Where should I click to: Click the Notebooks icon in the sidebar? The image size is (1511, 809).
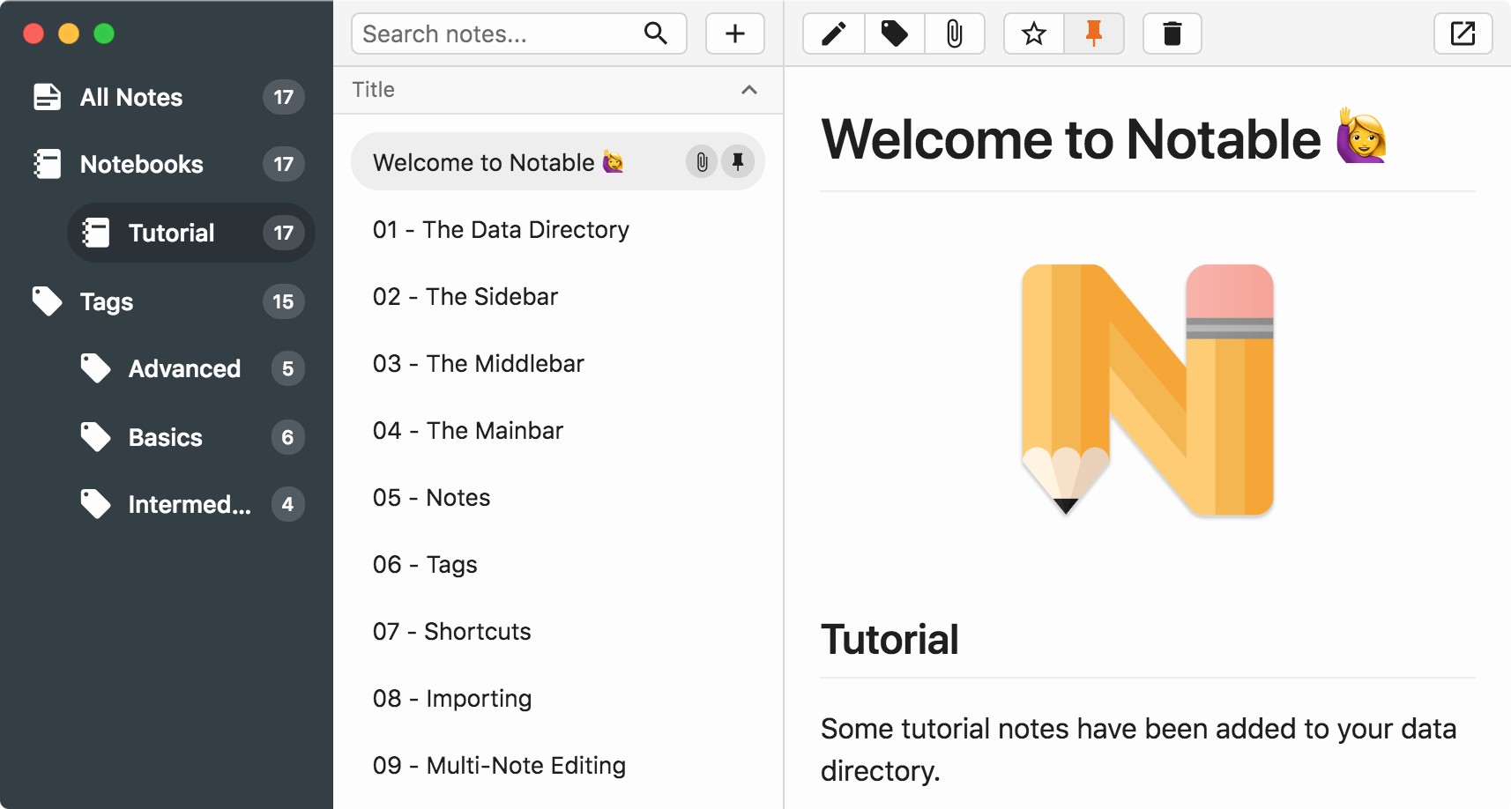coord(47,164)
